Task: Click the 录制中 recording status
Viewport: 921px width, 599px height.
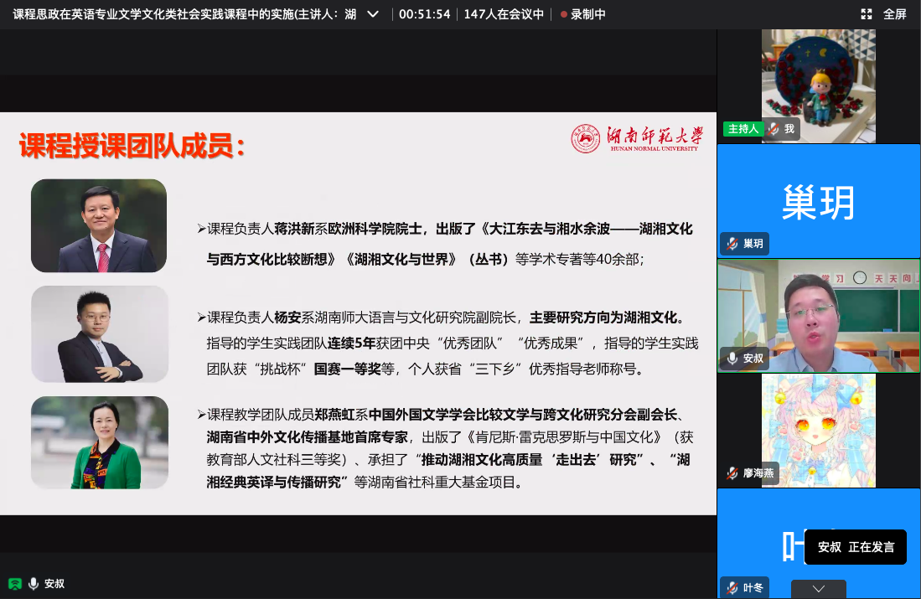Action: point(588,14)
